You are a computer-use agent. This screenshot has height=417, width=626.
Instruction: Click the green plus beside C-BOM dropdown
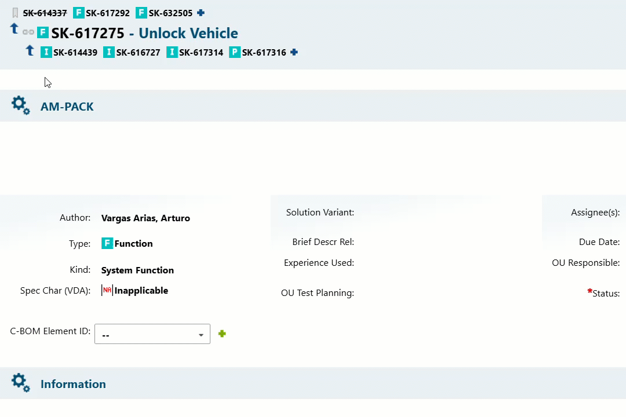tap(222, 334)
